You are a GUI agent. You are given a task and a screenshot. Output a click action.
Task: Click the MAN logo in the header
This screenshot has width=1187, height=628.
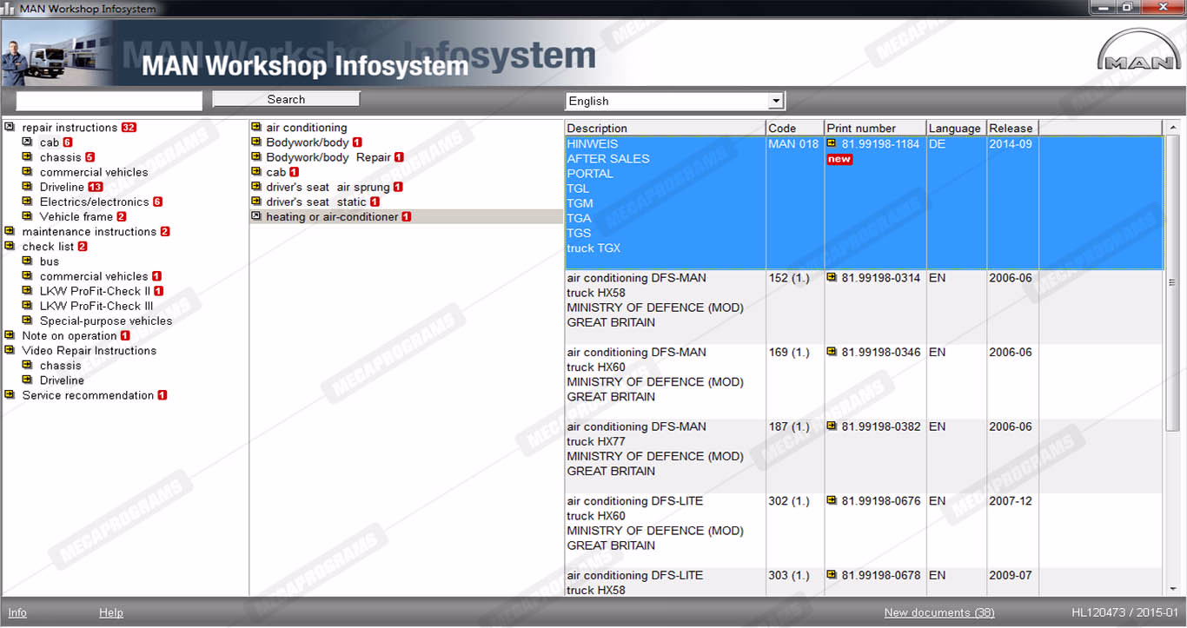tap(1138, 50)
